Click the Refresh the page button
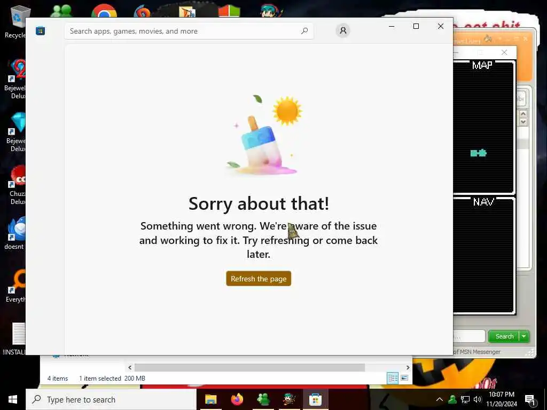 click(259, 279)
